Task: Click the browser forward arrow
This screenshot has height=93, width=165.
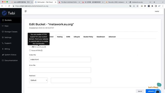Action: (6, 6)
